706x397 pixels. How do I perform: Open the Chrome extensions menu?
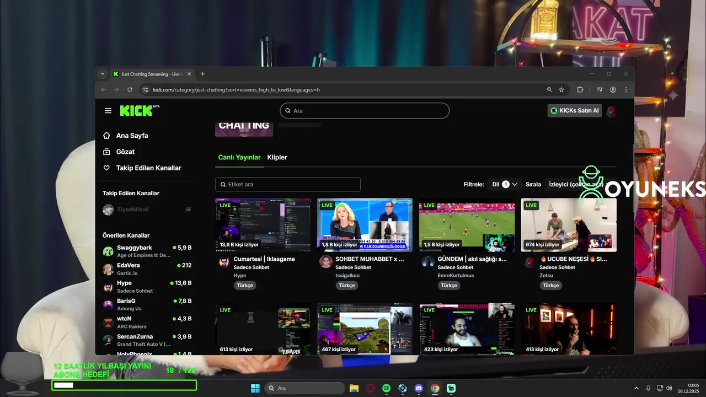[580, 89]
